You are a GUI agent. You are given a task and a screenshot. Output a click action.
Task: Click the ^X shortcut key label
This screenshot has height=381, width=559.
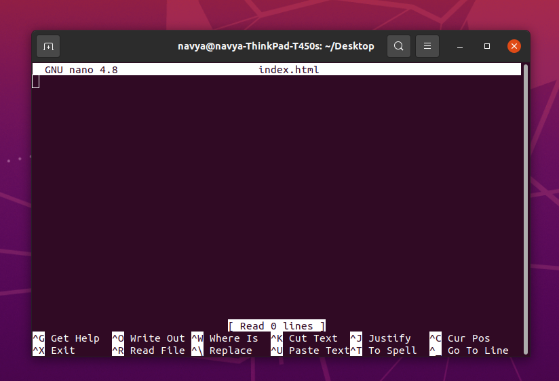(39, 350)
